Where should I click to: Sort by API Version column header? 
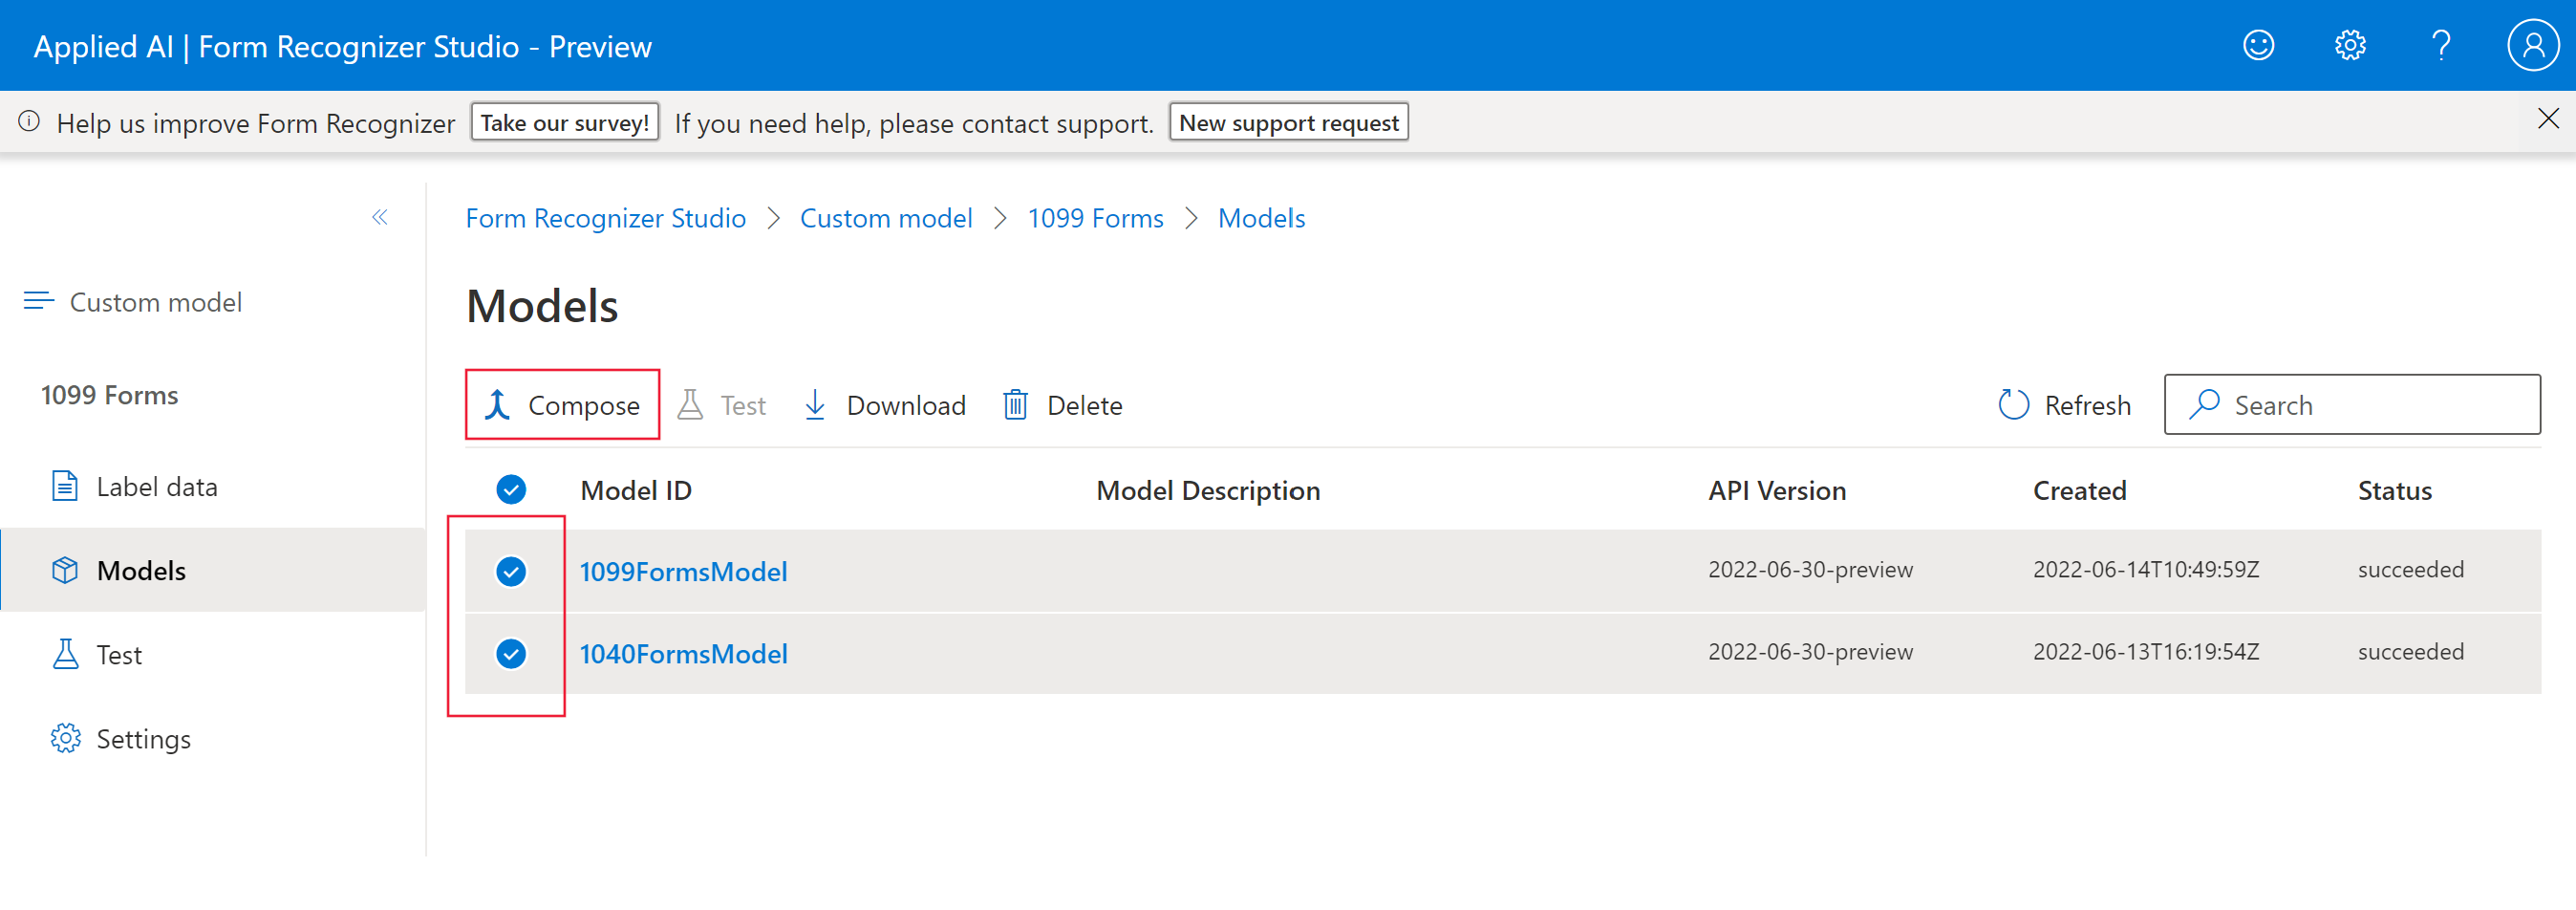click(x=1777, y=490)
